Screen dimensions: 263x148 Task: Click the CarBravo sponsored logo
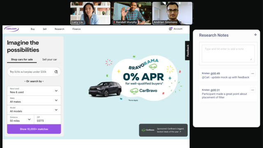click(x=148, y=130)
